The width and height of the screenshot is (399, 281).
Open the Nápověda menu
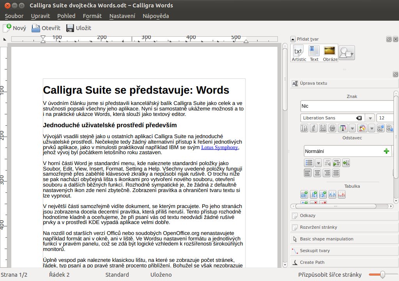pyautogui.click(x=156, y=16)
